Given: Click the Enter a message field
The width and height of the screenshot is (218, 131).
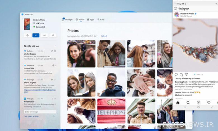Looking at the screenshot, I should 40,112.
